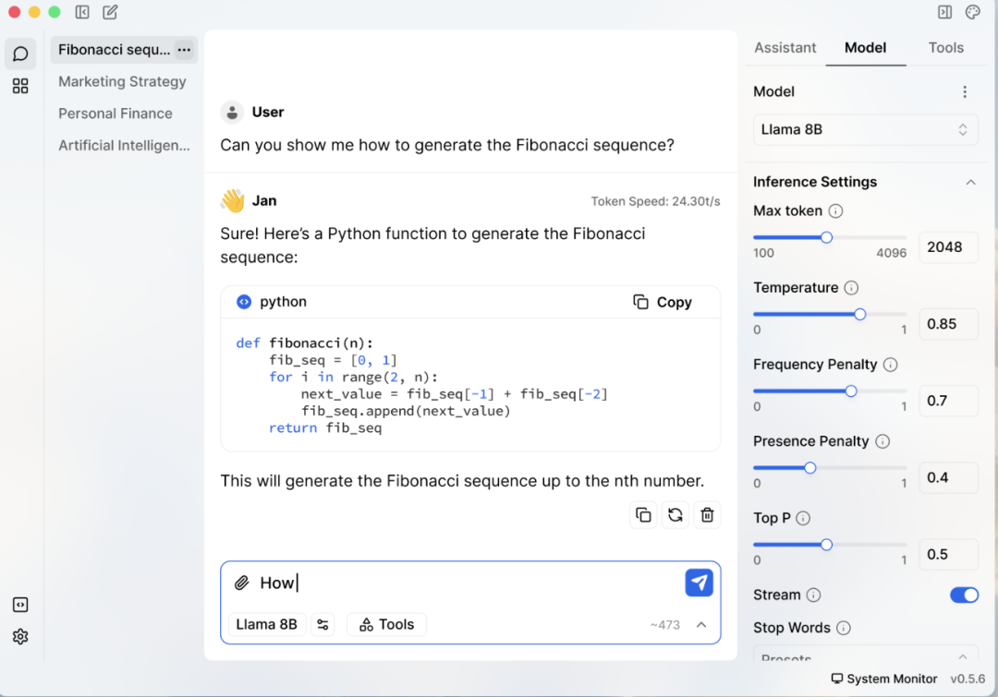The height and width of the screenshot is (697, 998).
Task: Copy the python code block
Action: click(x=663, y=302)
